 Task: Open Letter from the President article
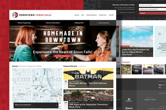pos(137,41)
